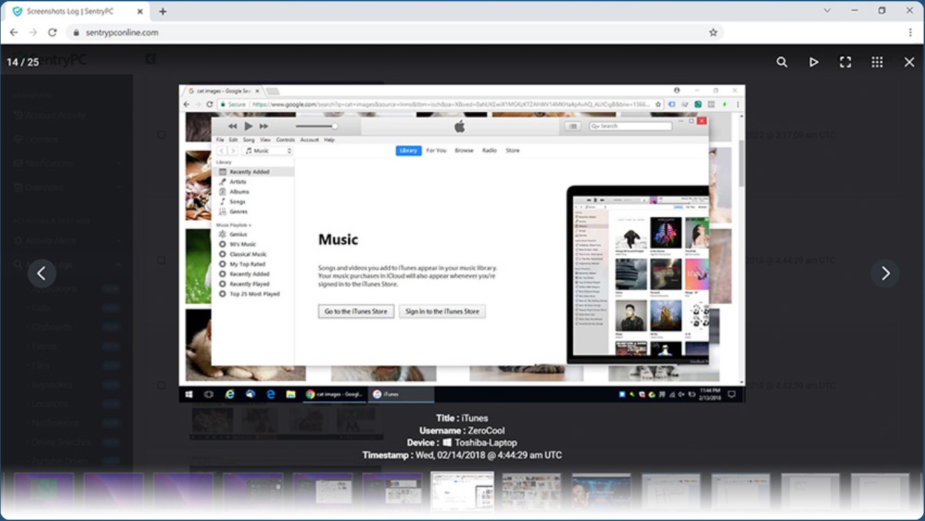Close the screenshot lightbox viewer
Viewport: 925px width, 521px height.
click(909, 62)
